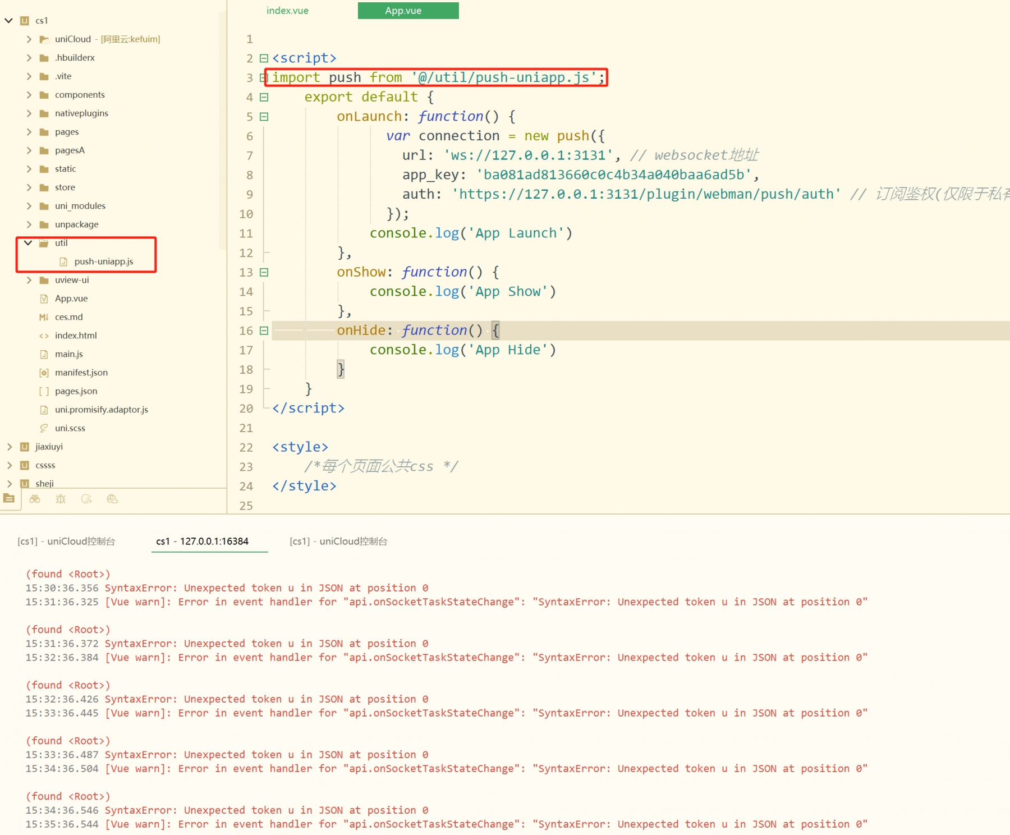Click the closing </style> tag on line 24
1010x835 pixels.
click(x=304, y=486)
